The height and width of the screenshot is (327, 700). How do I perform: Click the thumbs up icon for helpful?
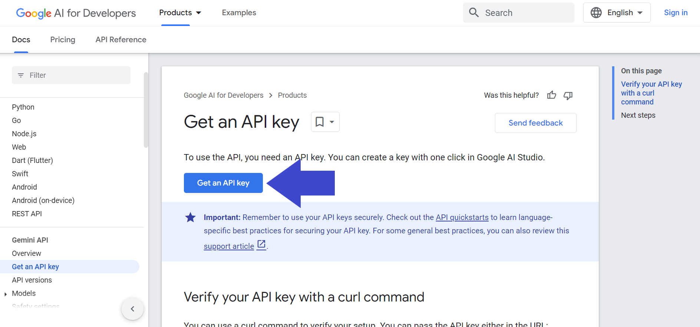click(x=551, y=95)
